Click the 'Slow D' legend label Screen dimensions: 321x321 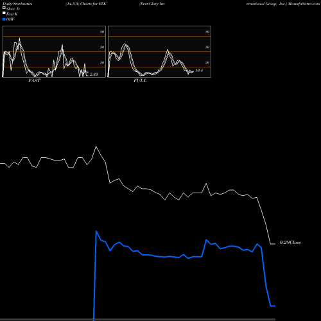coord(13,9)
